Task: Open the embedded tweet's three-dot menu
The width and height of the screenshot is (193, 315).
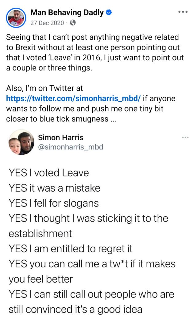Action: click(x=185, y=138)
